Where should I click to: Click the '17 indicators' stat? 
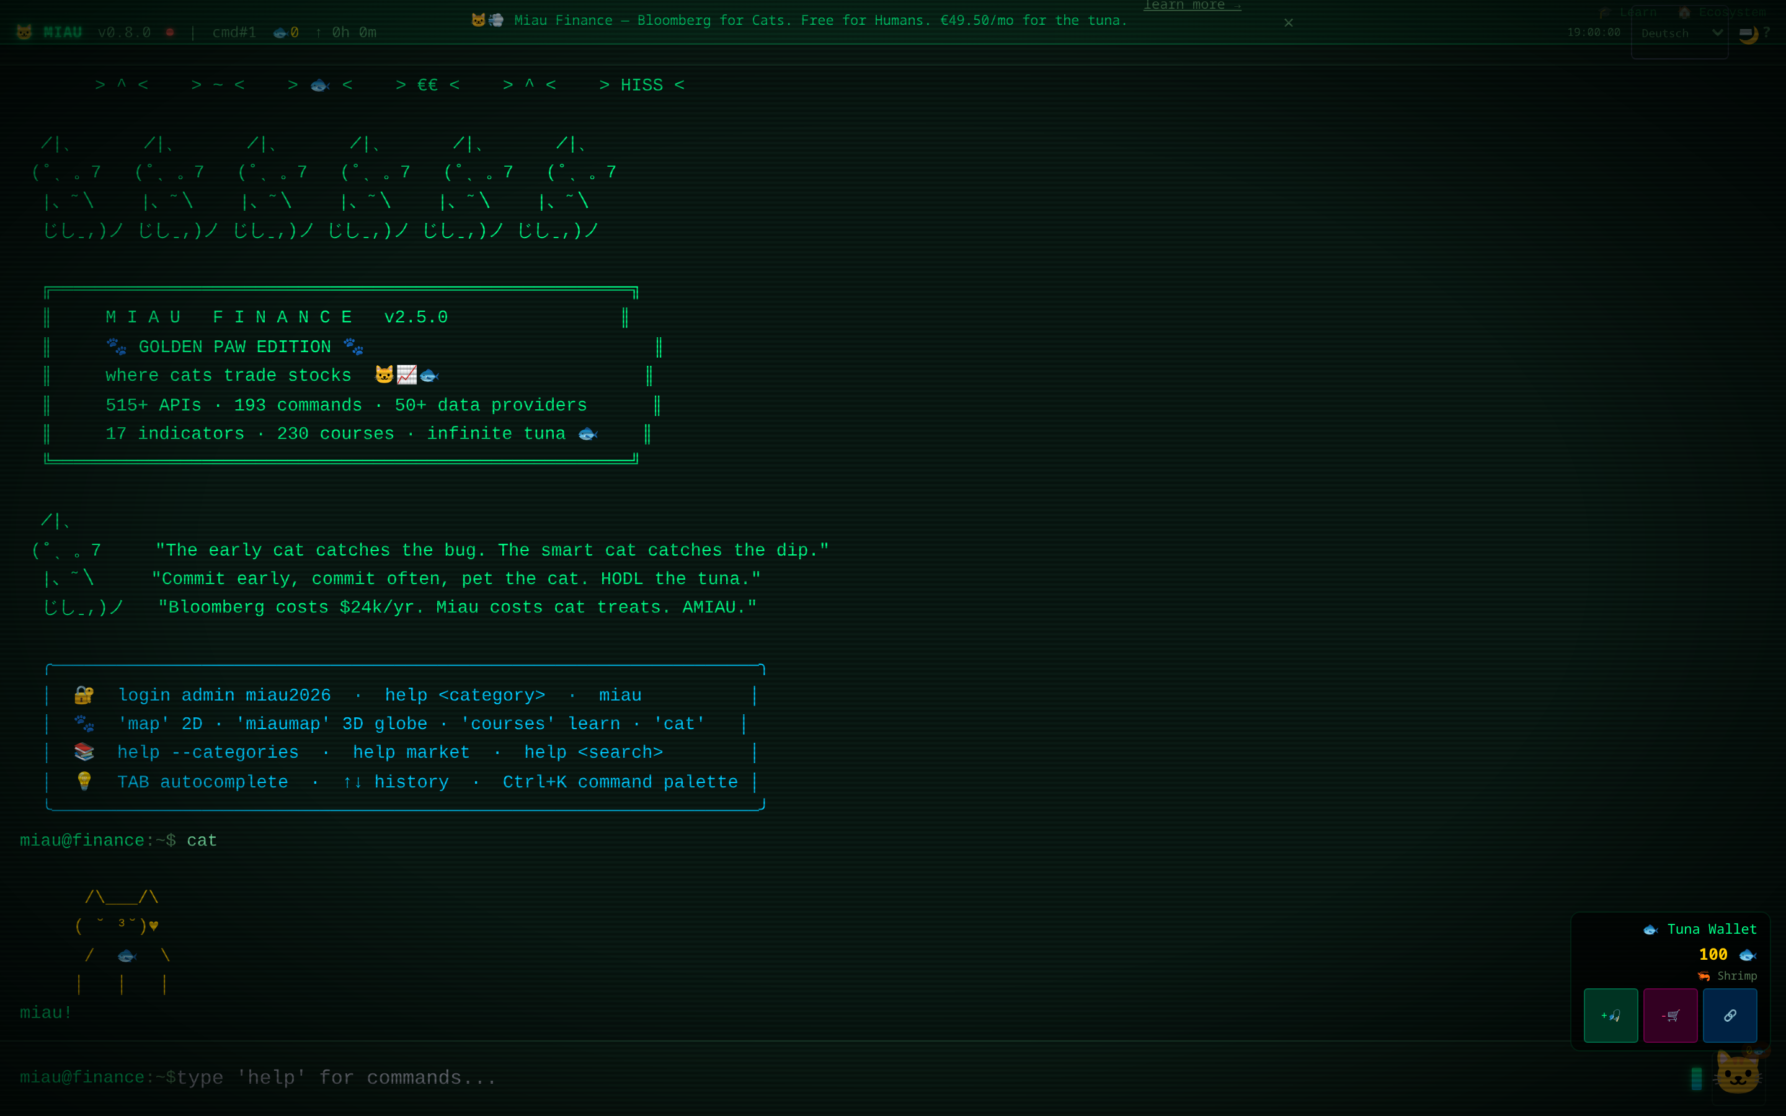point(175,434)
